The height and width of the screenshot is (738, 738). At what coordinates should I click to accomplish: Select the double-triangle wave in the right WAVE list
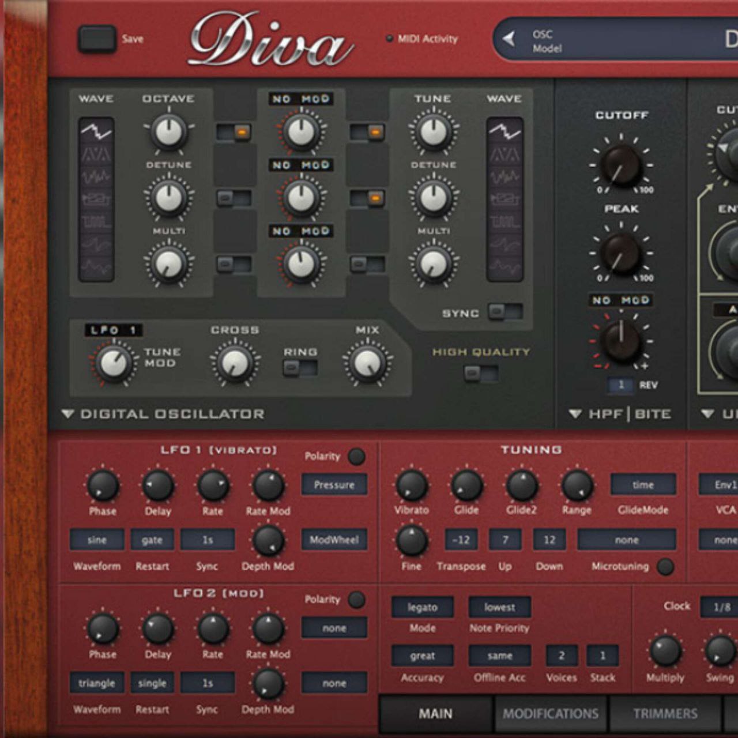click(504, 155)
